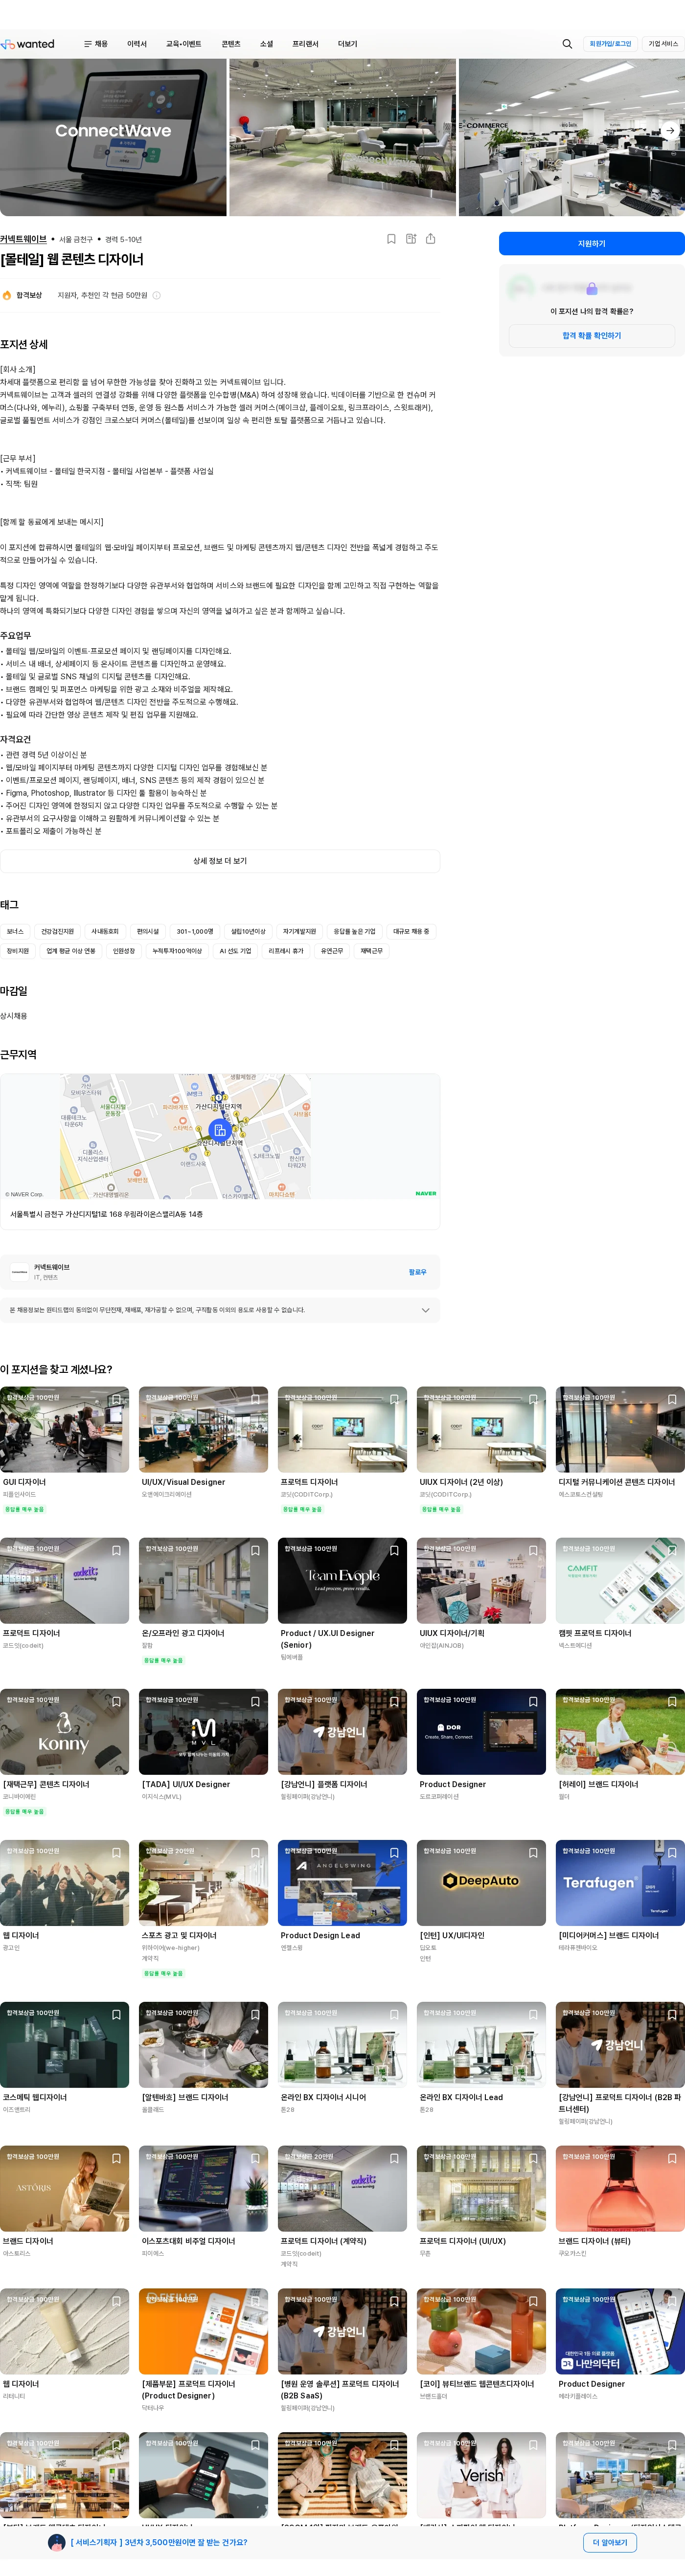Bookmark the UI/UX/Visual Designer card

pyautogui.click(x=255, y=1399)
